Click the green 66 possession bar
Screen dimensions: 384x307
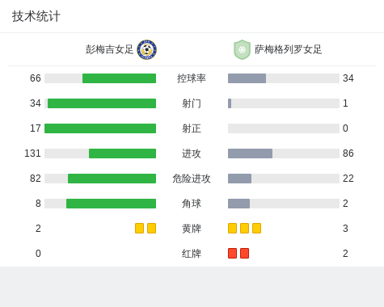coord(119,78)
